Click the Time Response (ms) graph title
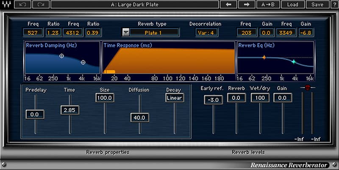This screenshot has width=339, height=170. pos(128,45)
